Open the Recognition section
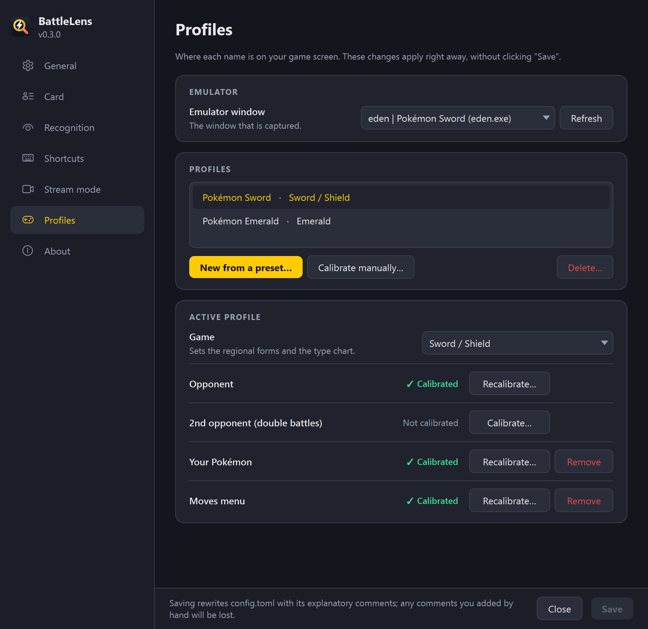The width and height of the screenshot is (648, 629). (77, 128)
